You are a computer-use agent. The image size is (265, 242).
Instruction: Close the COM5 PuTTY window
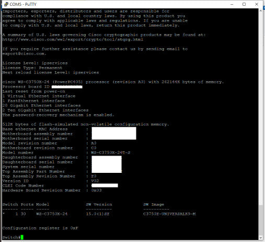[x=257, y=4]
